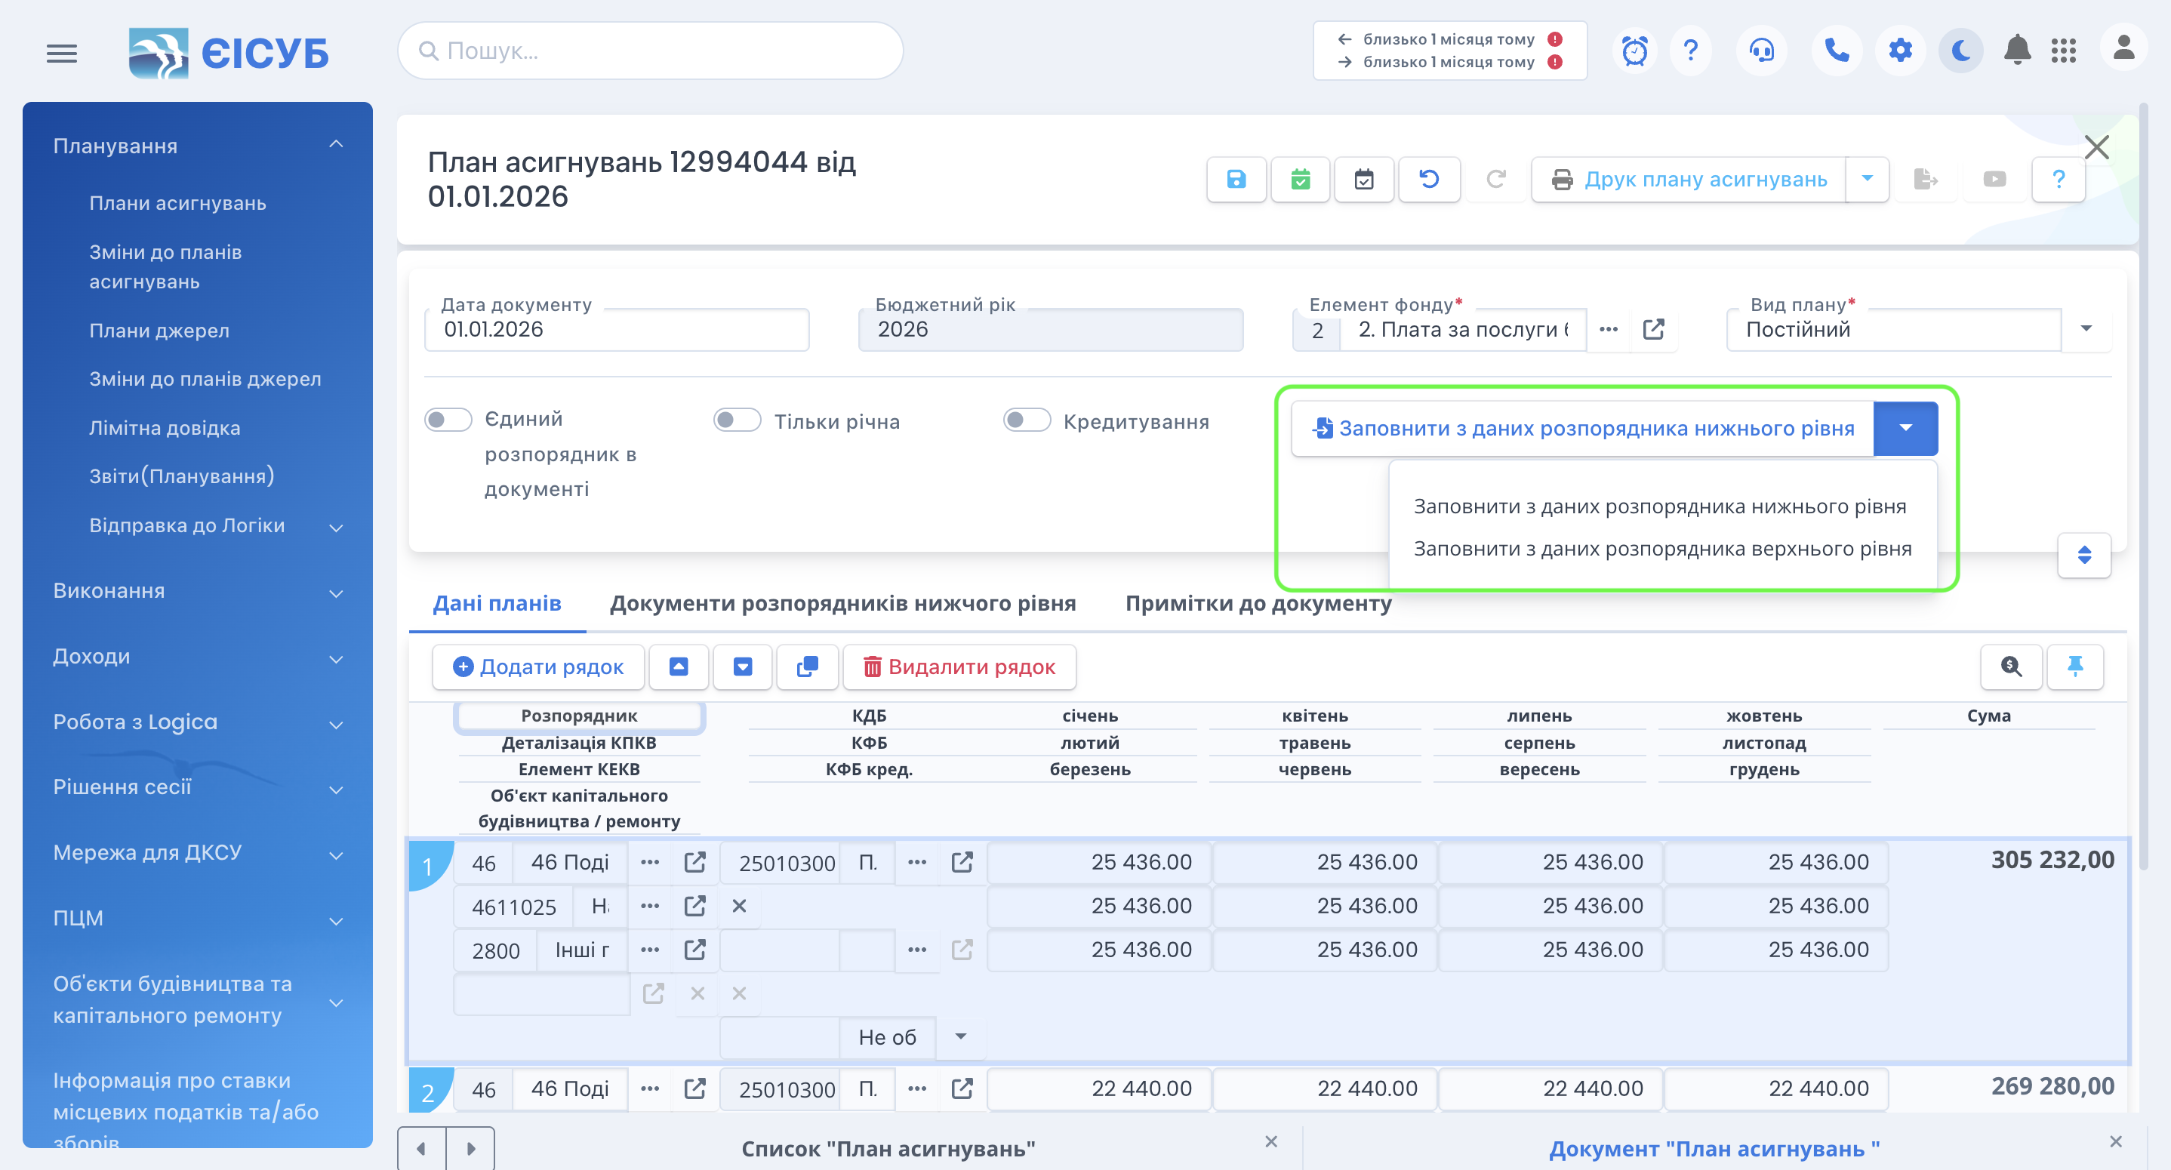Toggle dark mode with the moon icon
This screenshot has width=2171, height=1170.
tap(1961, 51)
